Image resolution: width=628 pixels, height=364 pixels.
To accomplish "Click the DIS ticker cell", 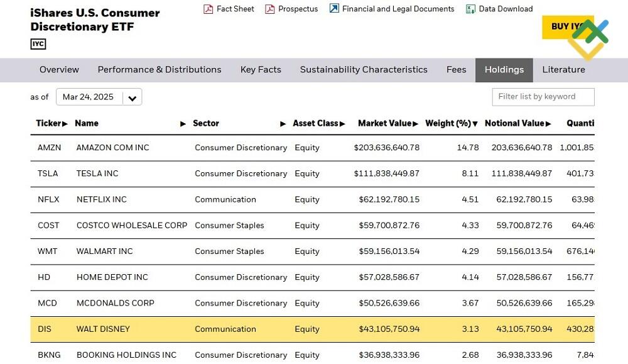I will pyautogui.click(x=45, y=329).
